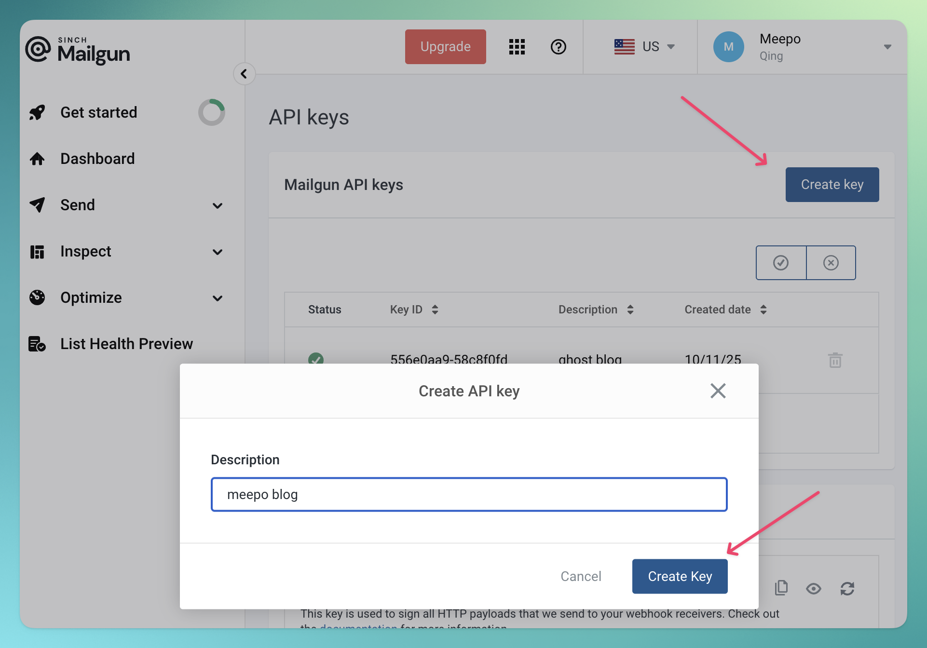The image size is (927, 648).
Task: Open List Health Preview page
Action: click(126, 344)
